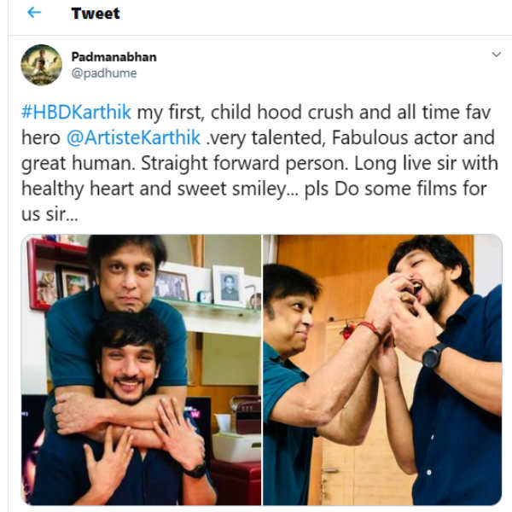Click the framed portrait in left photo
Screen dimensions: 512x512
tap(228, 286)
